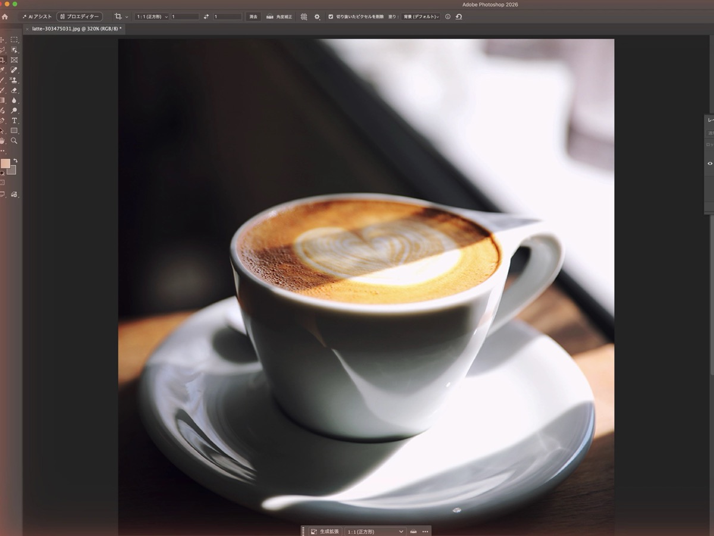Open the background color swatch
Viewport: 714px width, 536px height.
click(x=12, y=171)
